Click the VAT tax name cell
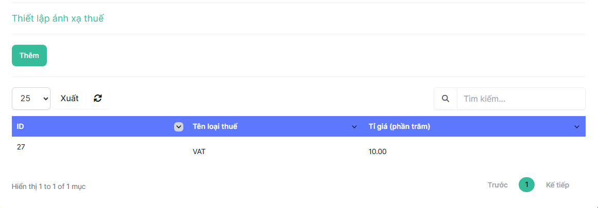The height and width of the screenshot is (208, 598). pyautogui.click(x=199, y=152)
